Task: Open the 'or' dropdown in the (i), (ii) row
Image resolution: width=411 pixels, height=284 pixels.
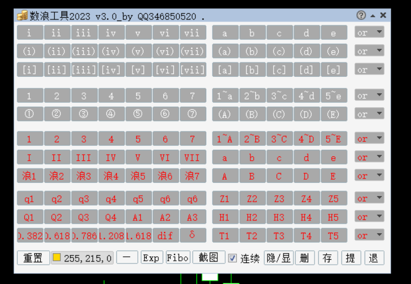Action: 369,51
